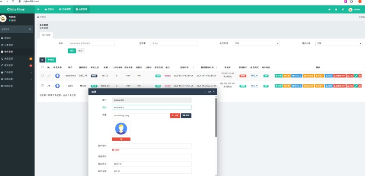Toggle fullscreen with the expand icon in header
Screen dimensions: 365x176
point(343,9)
